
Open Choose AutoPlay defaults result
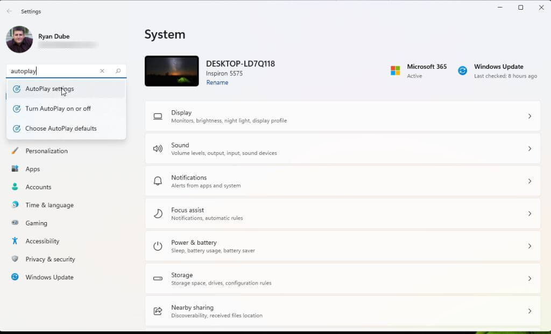(x=61, y=129)
